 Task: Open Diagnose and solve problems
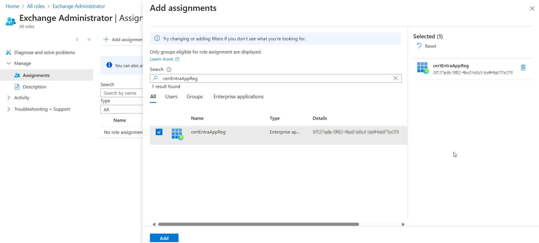click(x=44, y=53)
